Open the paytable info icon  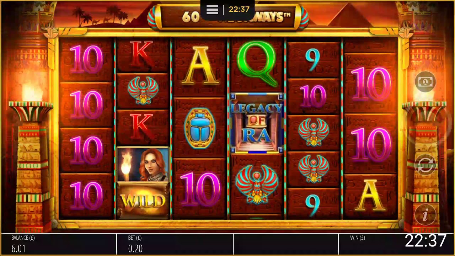point(425,215)
